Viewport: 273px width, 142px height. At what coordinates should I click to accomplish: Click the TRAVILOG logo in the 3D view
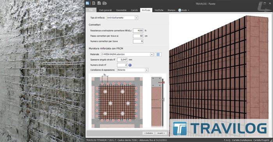point(220,128)
